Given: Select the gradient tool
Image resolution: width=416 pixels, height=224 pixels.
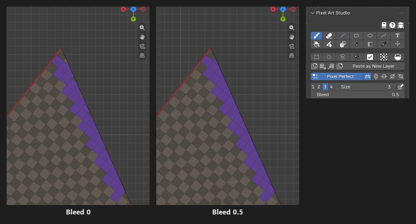Looking at the screenshot, I should point(370,44).
